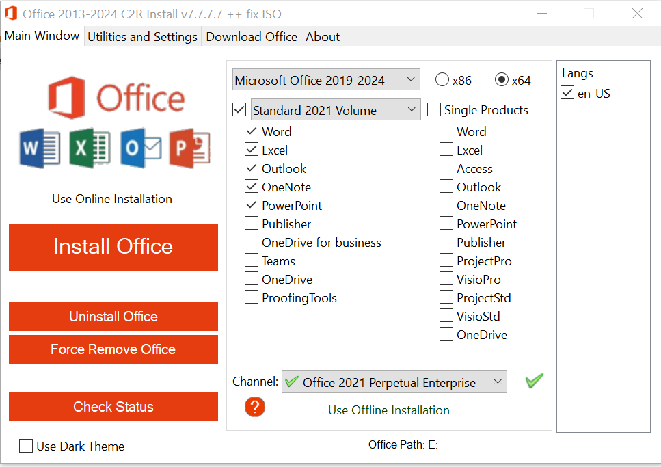This screenshot has height=467, width=661.
Task: Enable the Use Dark Theme checkbox
Action: click(26, 446)
